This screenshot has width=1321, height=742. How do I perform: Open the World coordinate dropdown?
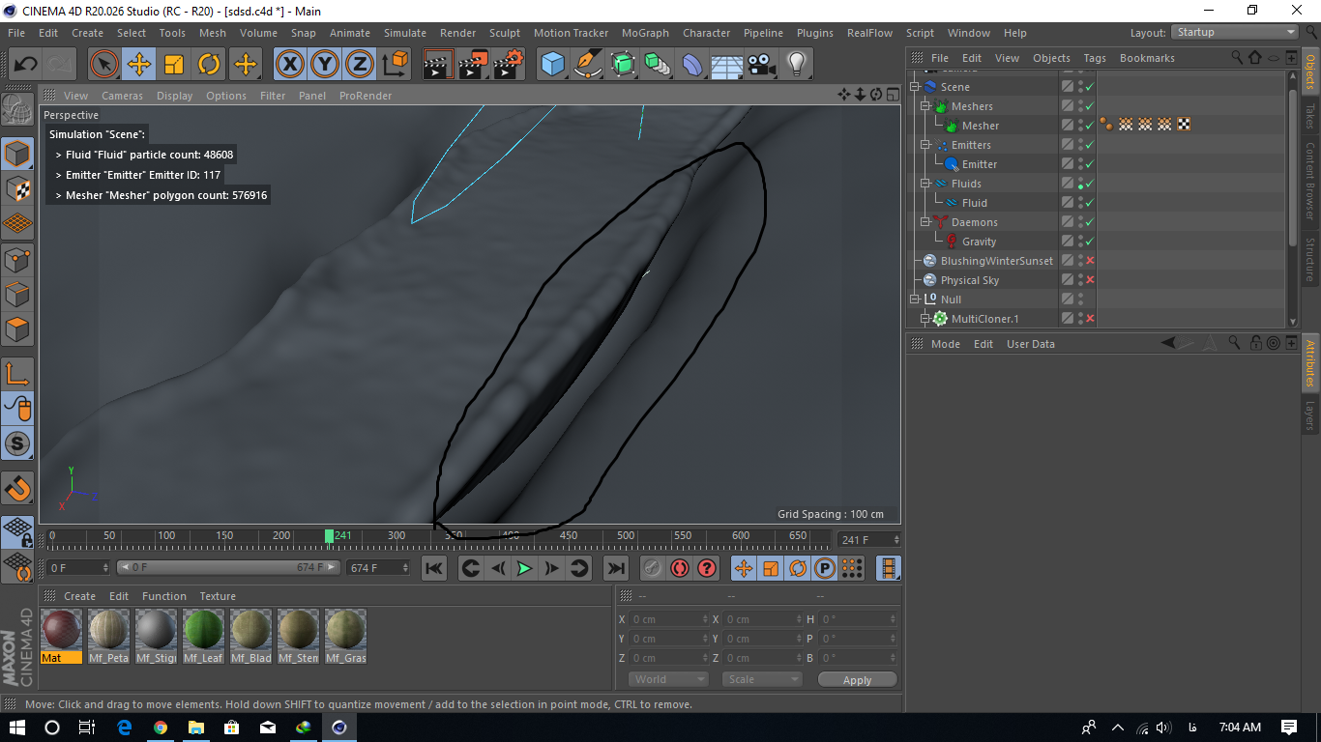tap(668, 679)
